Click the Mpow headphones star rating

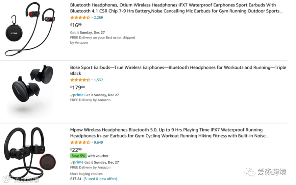tap(80, 142)
